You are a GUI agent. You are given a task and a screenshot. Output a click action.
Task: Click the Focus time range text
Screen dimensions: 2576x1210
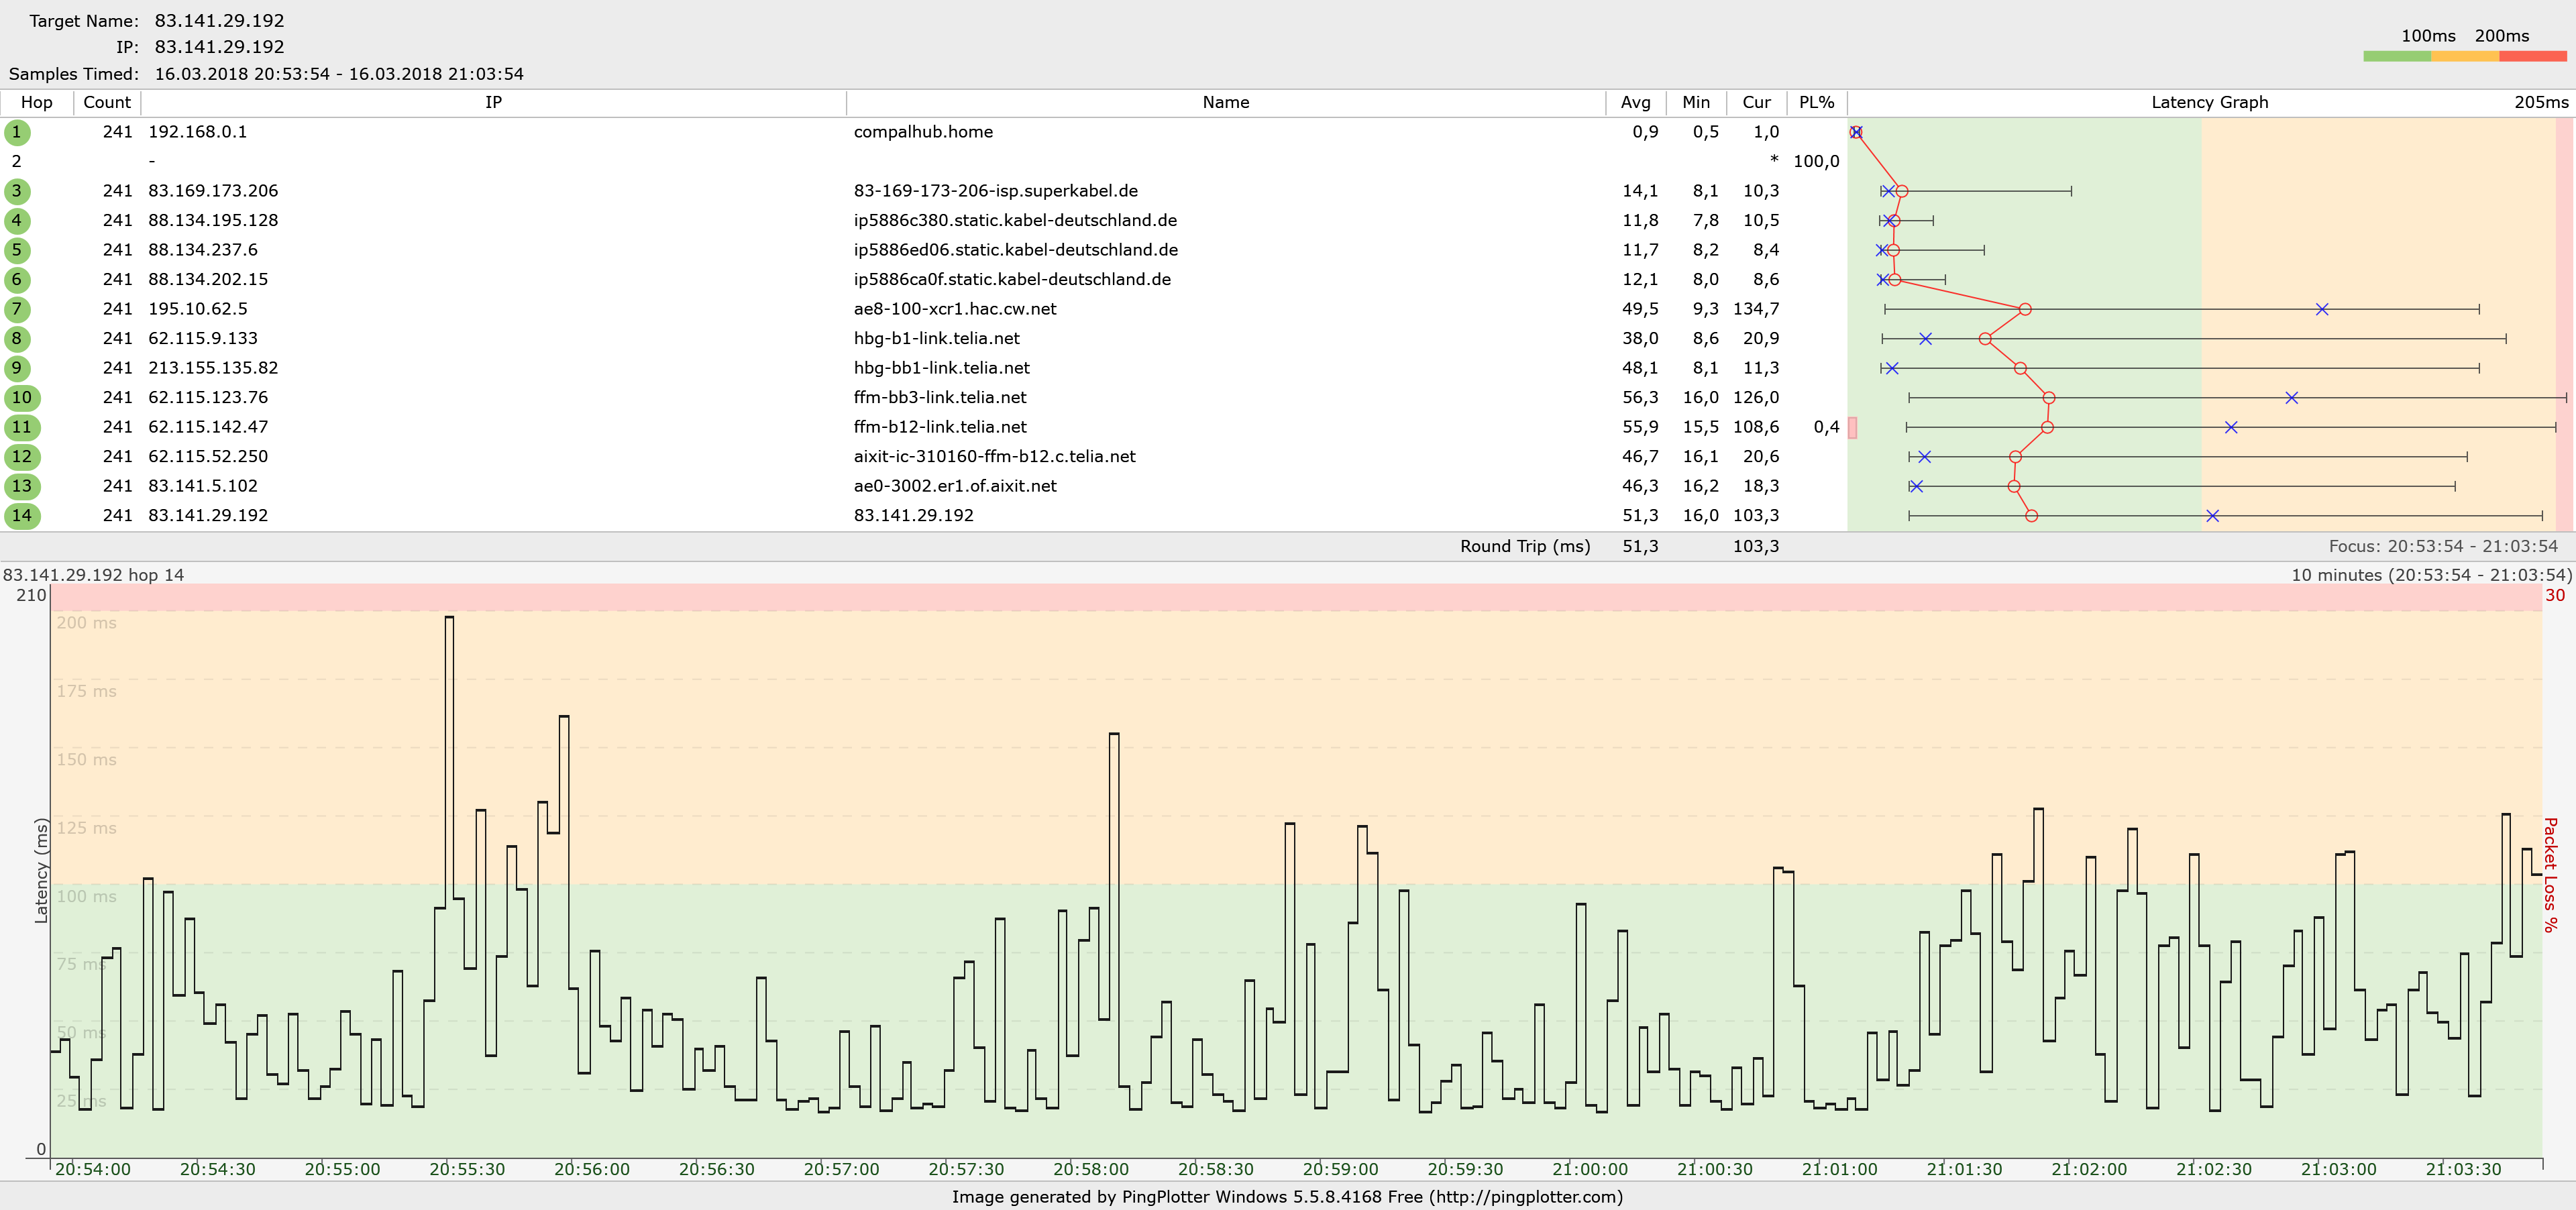pyautogui.click(x=2443, y=546)
